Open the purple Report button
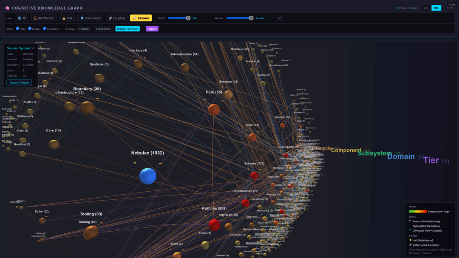459x258 pixels. 152,29
